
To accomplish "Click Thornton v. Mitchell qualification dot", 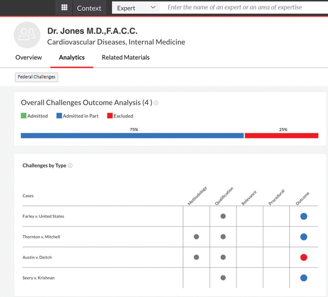I will [223, 237].
